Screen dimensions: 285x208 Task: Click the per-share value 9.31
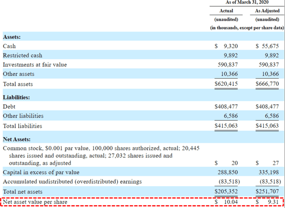(273, 202)
